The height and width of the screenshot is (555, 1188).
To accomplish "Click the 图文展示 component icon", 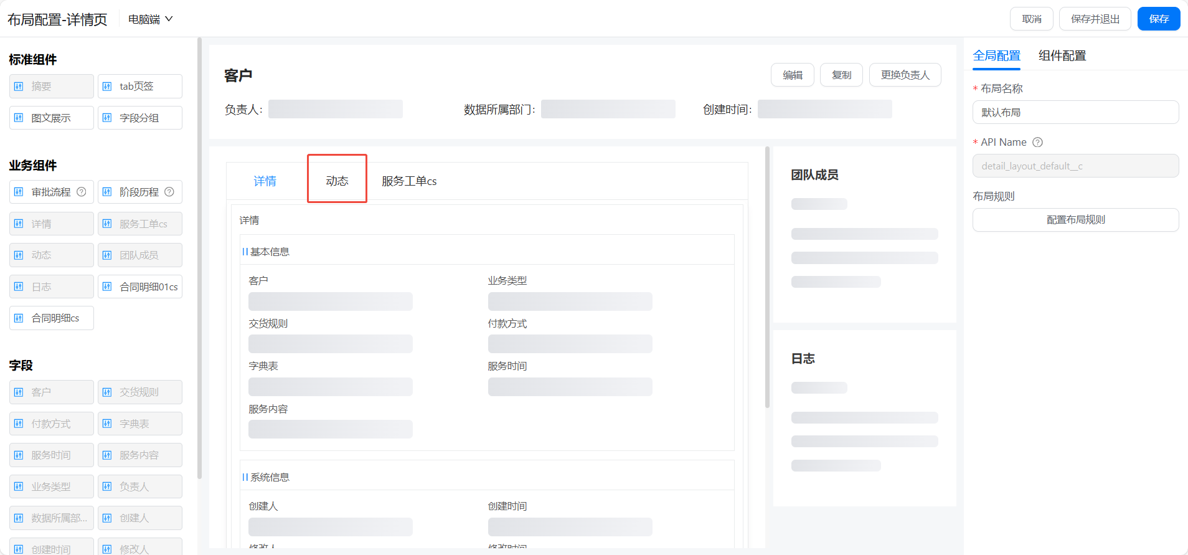I will point(19,118).
